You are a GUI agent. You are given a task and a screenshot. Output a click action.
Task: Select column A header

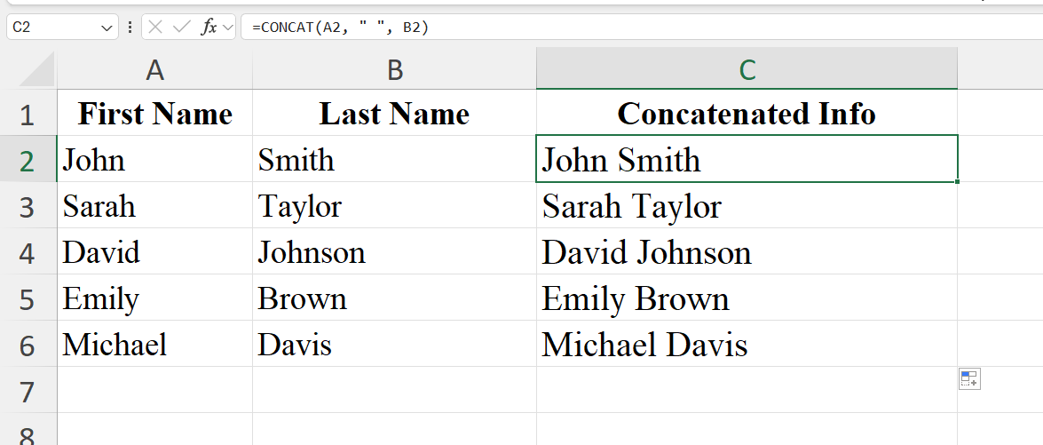pyautogui.click(x=154, y=69)
